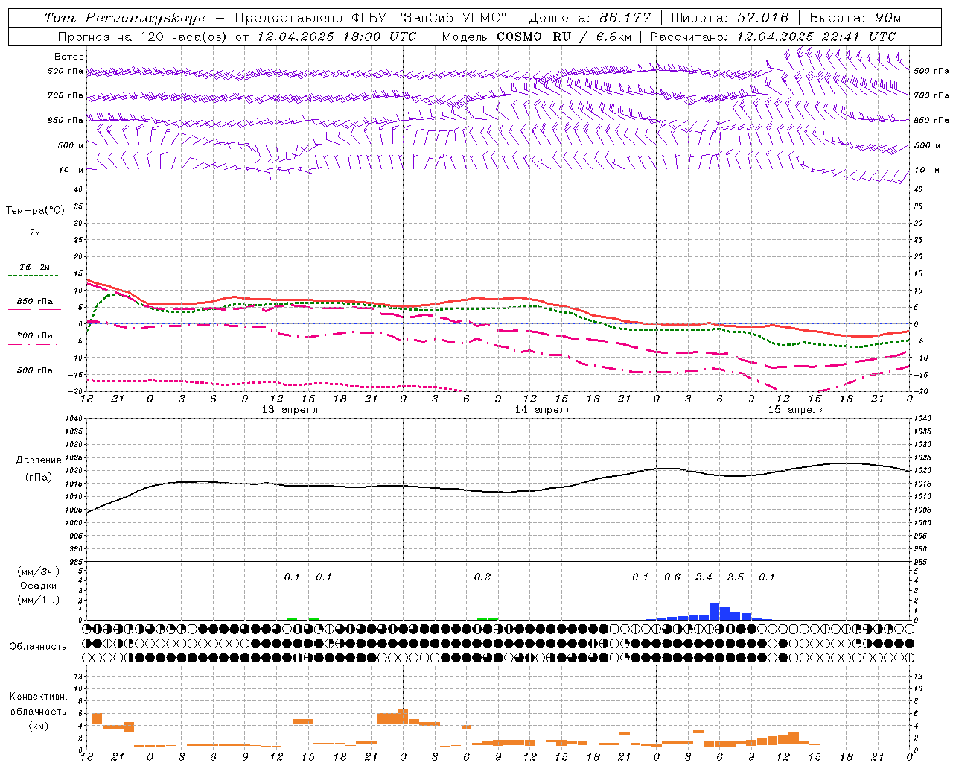Click the Tom_Pervomayskoye station title
953x763 pixels.
124,18
